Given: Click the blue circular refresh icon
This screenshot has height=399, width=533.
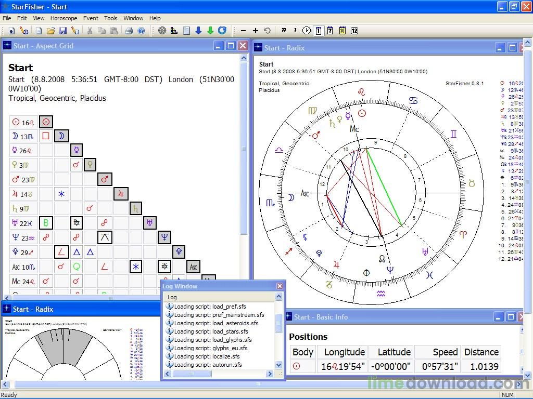Looking at the screenshot, I should (222, 31).
